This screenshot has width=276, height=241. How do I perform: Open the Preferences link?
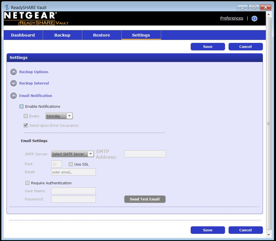(232, 18)
